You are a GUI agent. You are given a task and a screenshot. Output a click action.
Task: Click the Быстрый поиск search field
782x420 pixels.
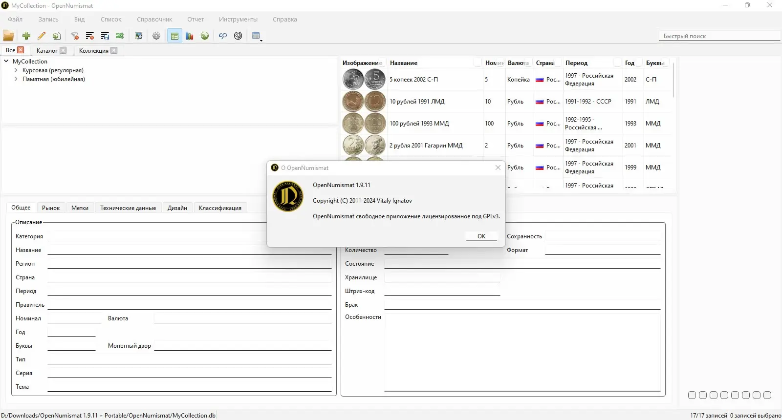(719, 36)
